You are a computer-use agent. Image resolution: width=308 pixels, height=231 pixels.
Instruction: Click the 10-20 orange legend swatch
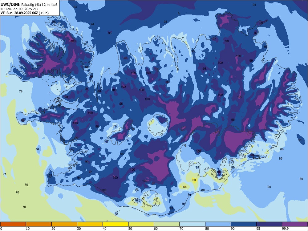[x=39, y=224]
